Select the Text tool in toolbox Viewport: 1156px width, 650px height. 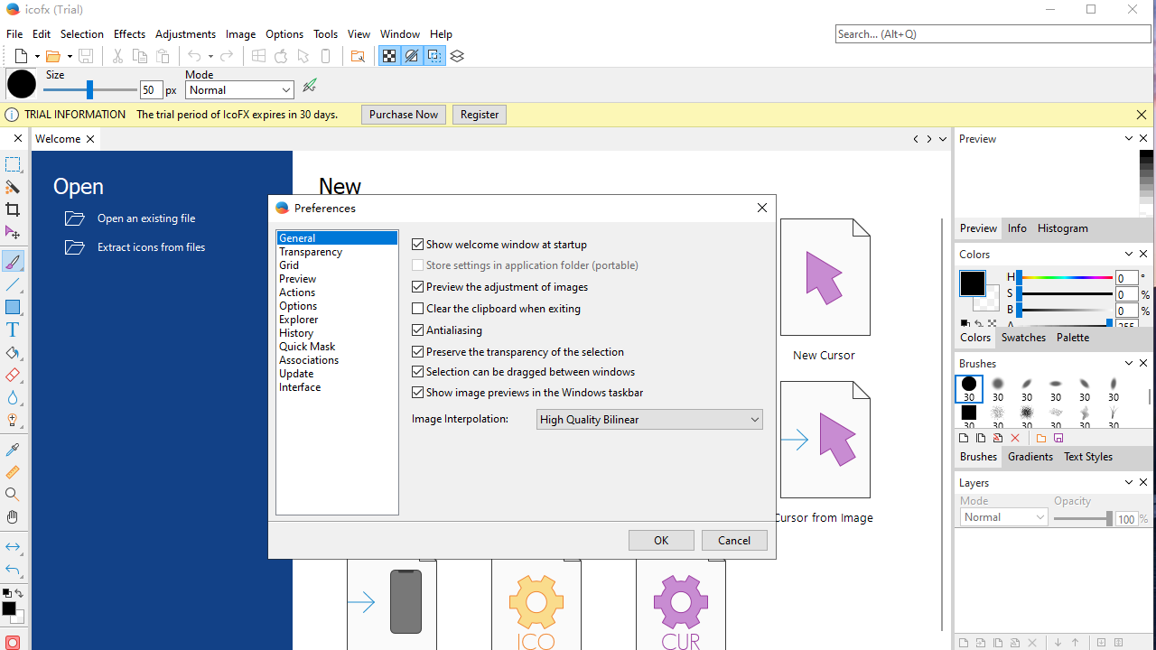click(x=13, y=330)
